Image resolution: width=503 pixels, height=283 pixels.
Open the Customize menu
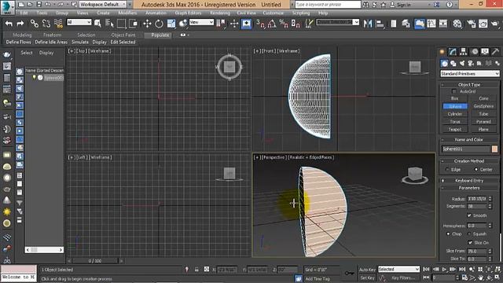click(273, 13)
